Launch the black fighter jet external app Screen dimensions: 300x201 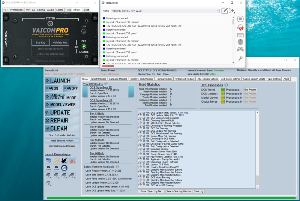(x=64, y=160)
